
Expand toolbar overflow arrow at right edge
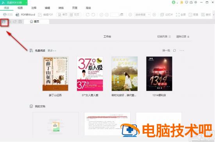214,15
